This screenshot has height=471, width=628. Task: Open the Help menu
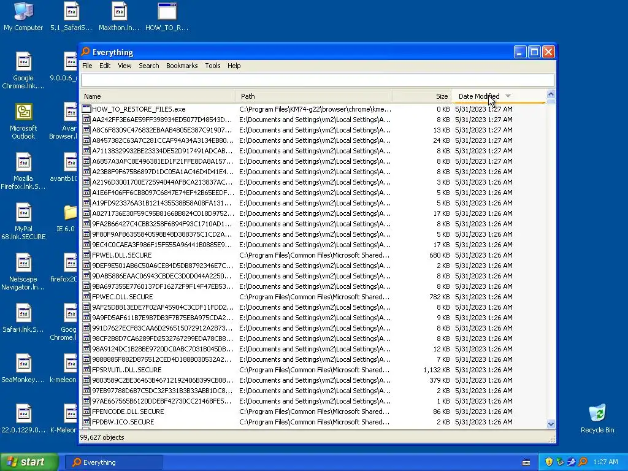click(234, 66)
